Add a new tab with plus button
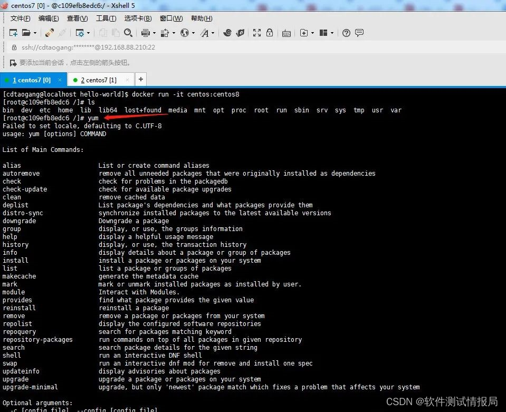This screenshot has height=412, width=506. click(141, 79)
